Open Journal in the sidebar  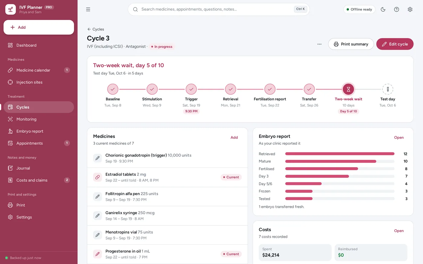point(39,168)
